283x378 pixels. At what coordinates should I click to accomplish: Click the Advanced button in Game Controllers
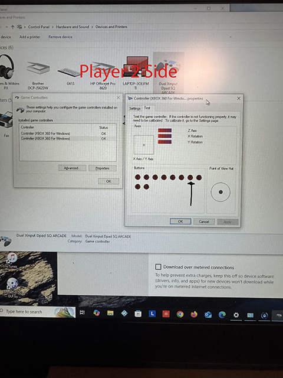tap(72, 168)
